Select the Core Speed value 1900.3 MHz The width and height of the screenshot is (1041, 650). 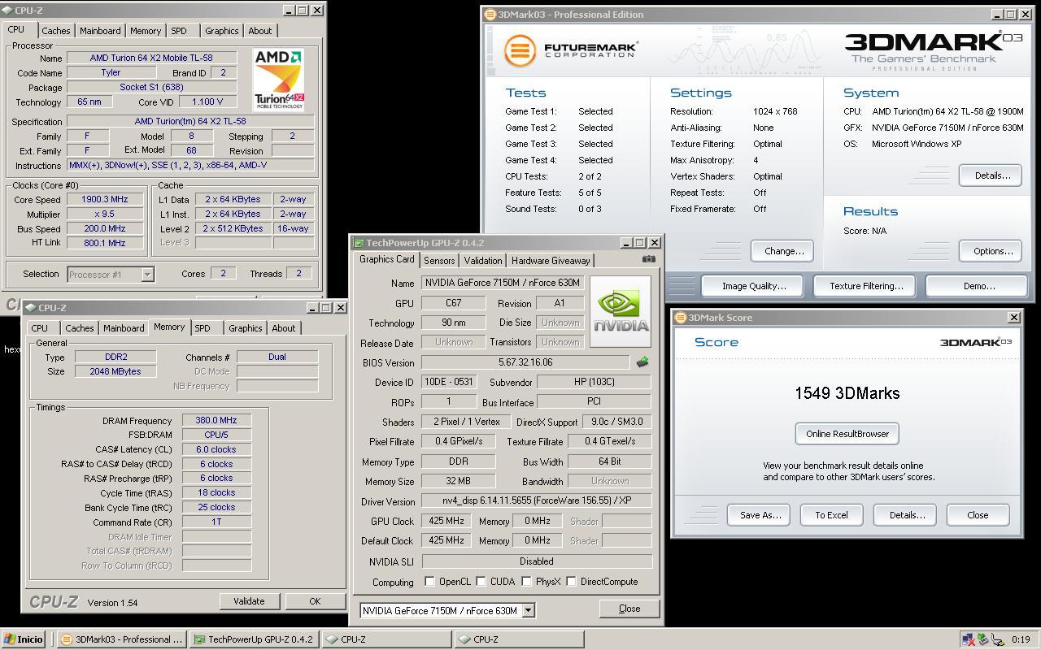(105, 199)
